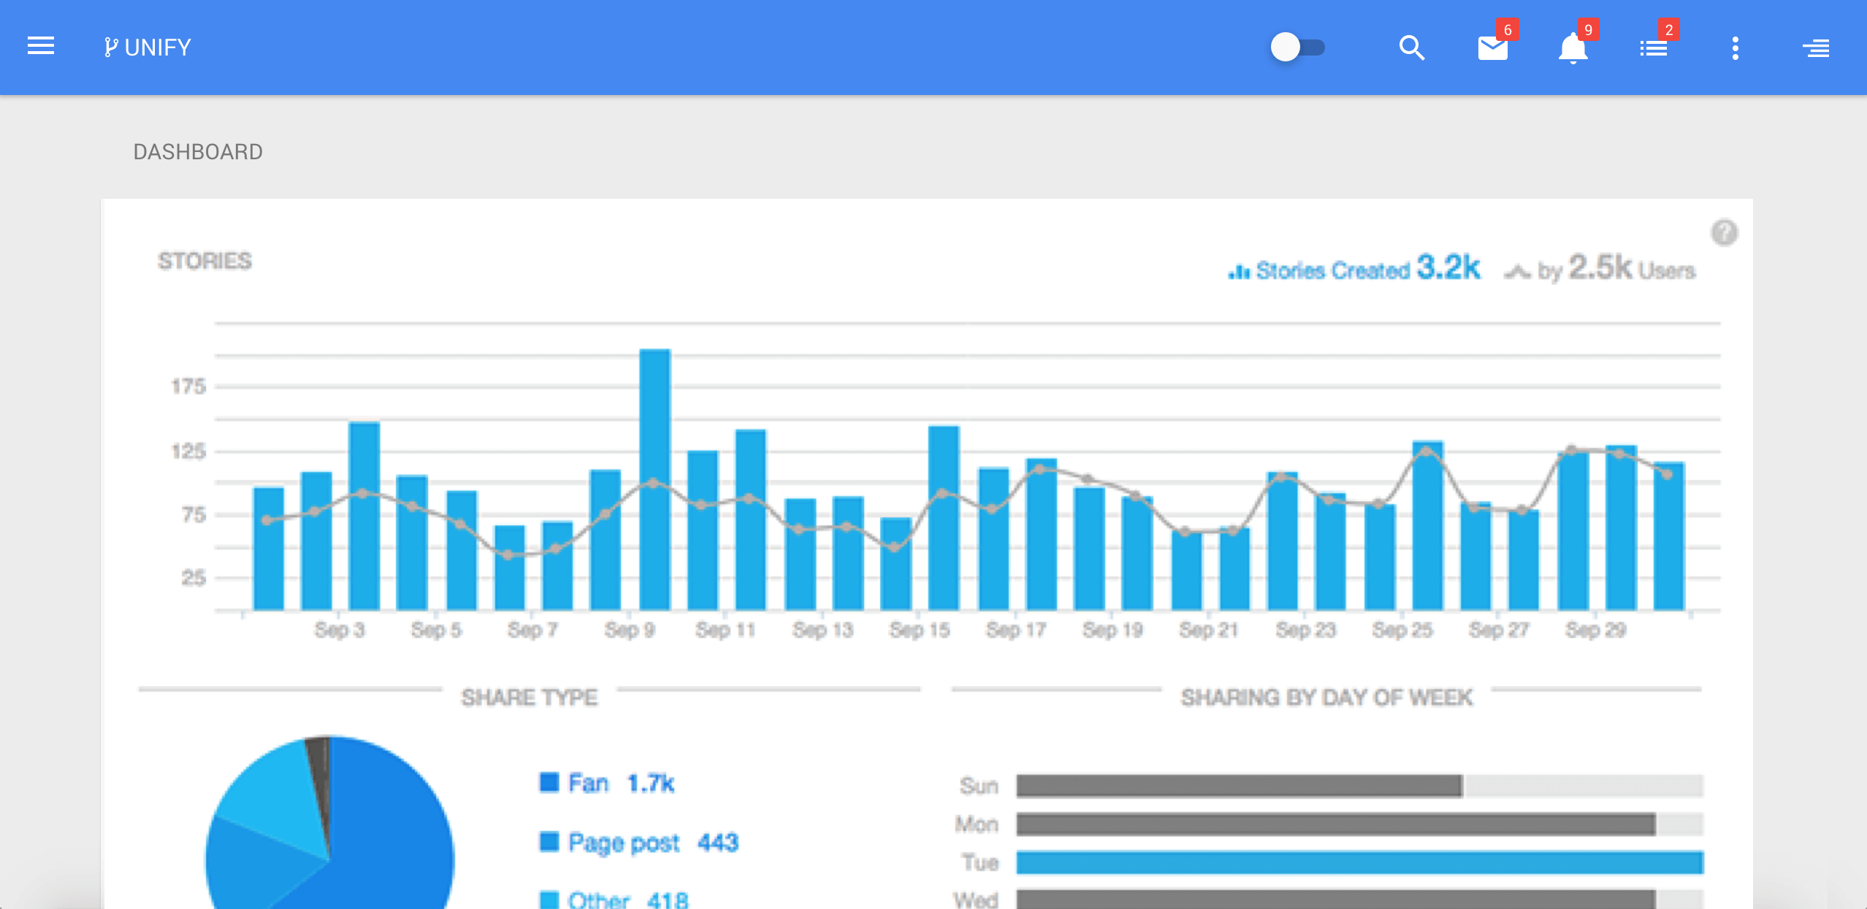This screenshot has height=909, width=1867.
Task: Click the Stories Created 3.2k link
Action: click(1366, 270)
